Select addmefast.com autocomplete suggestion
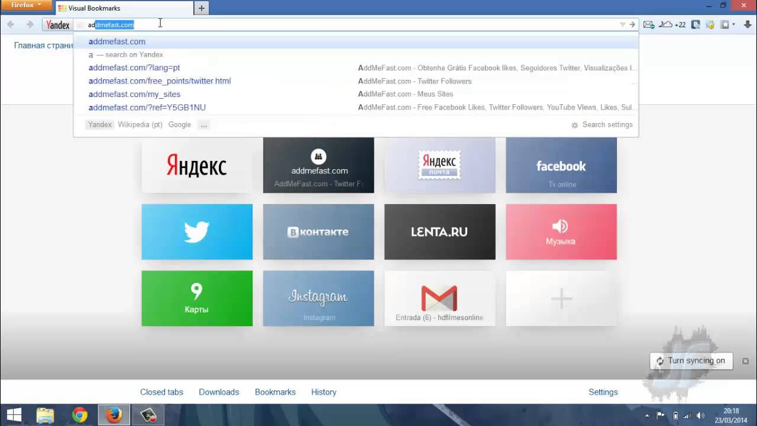 coord(356,41)
